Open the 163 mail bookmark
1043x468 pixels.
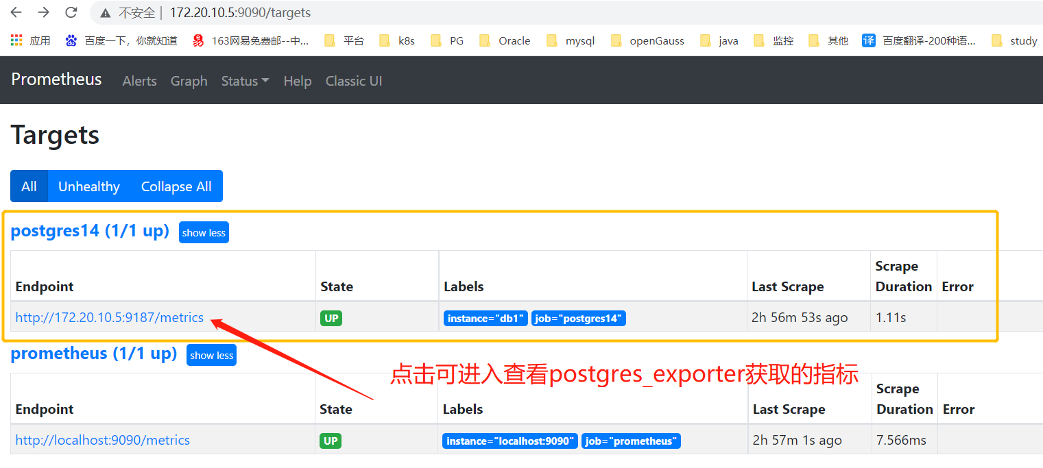250,40
